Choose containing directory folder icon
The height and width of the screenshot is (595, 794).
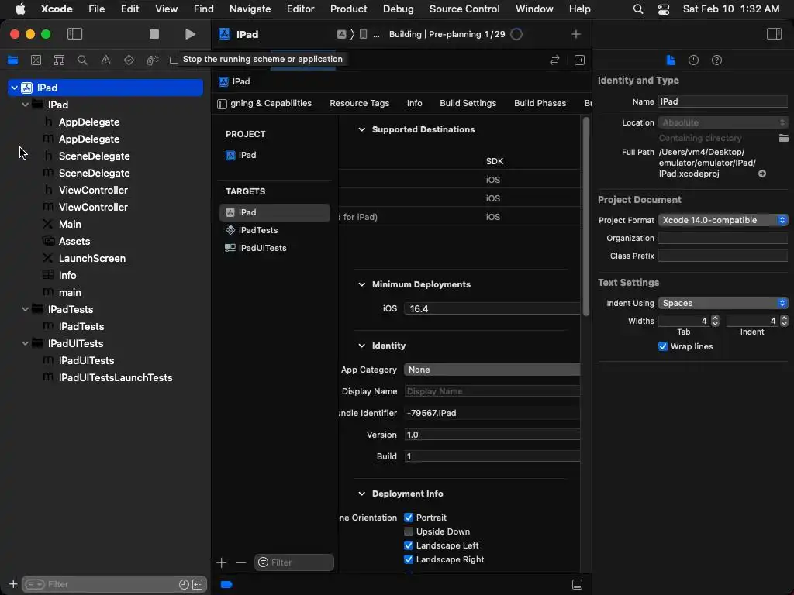click(783, 138)
